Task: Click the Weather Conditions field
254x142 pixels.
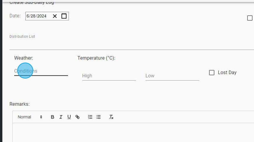Action: [x=41, y=71]
